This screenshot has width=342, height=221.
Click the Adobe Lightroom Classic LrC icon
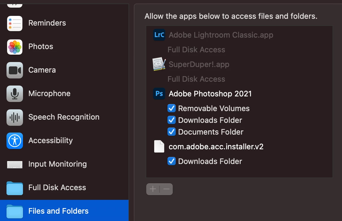(159, 35)
